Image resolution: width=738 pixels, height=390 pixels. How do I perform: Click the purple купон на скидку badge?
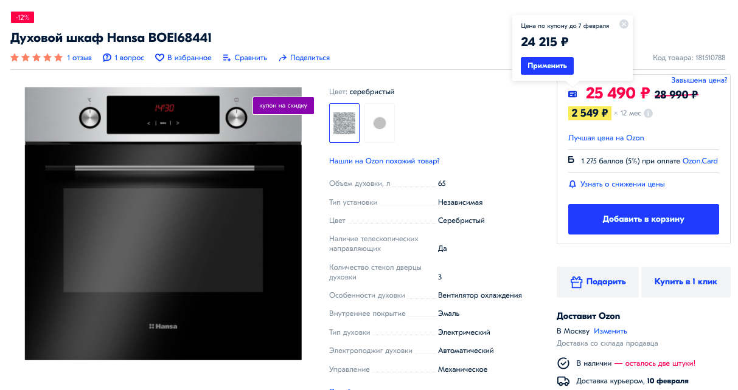(284, 106)
